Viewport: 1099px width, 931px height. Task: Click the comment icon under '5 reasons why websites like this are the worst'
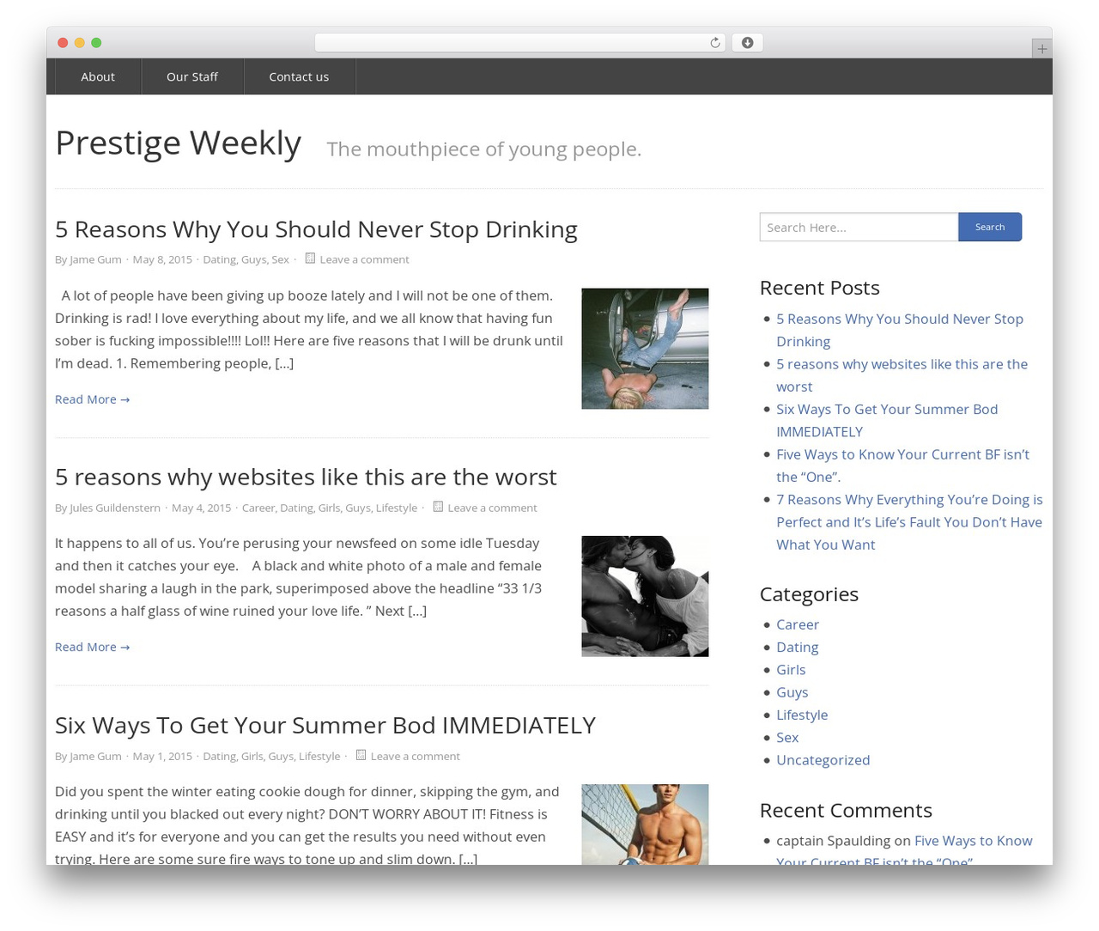438,507
